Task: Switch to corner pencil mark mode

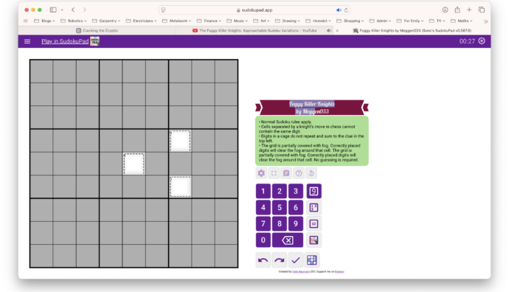Action: tap(314, 207)
